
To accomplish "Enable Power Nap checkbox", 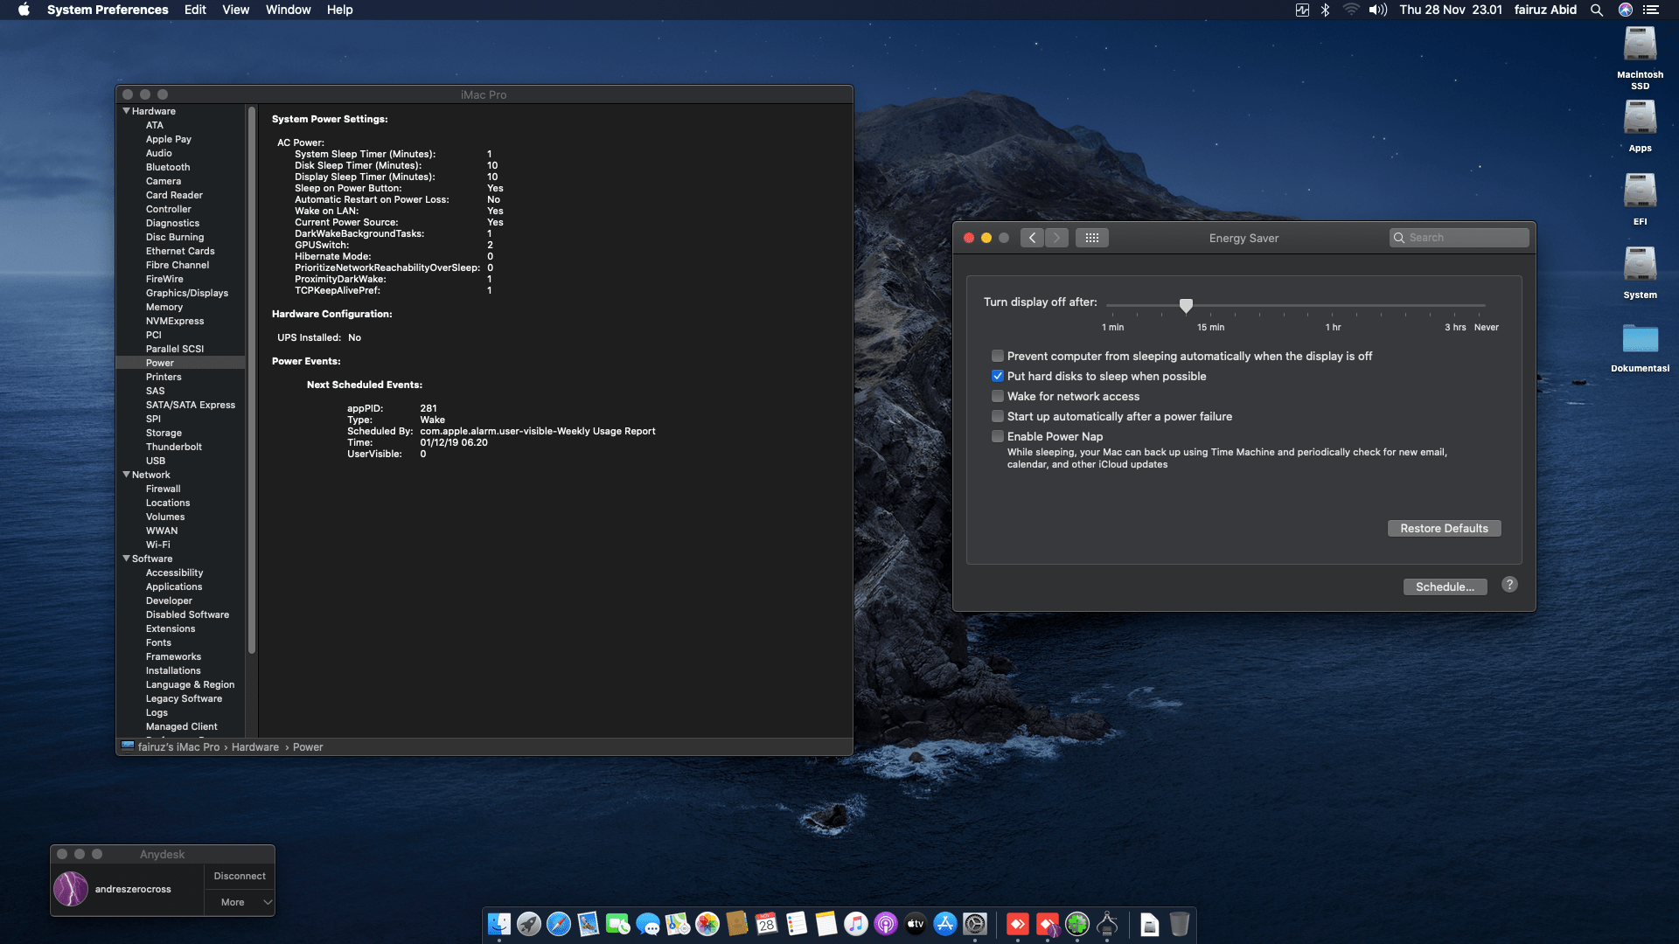I will click(998, 436).
